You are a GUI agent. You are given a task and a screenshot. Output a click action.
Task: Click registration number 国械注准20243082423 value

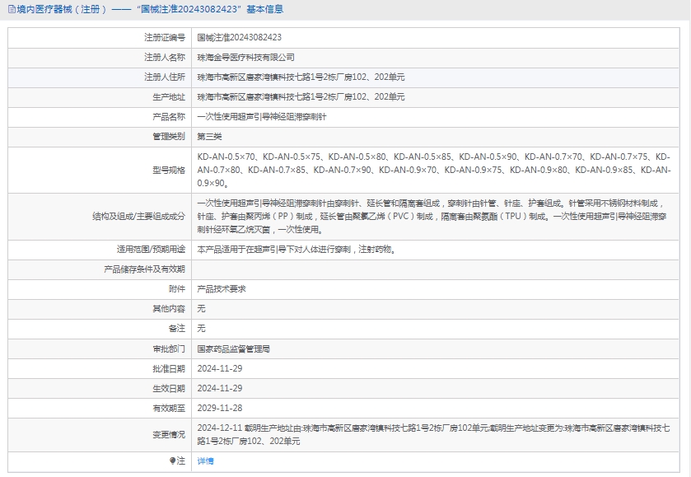tap(240, 38)
